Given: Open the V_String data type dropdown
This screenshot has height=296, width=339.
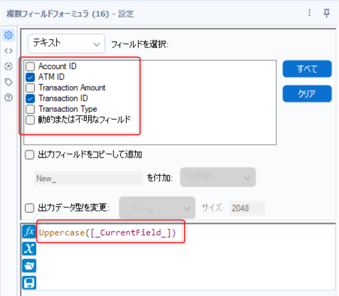Looking at the screenshot, I should [x=157, y=208].
